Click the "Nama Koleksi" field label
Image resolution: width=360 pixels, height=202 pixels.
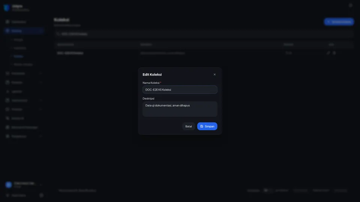point(151,83)
